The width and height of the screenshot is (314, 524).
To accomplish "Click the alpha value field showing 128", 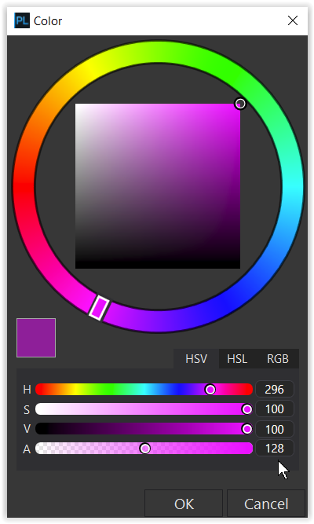I will pyautogui.click(x=275, y=449).
